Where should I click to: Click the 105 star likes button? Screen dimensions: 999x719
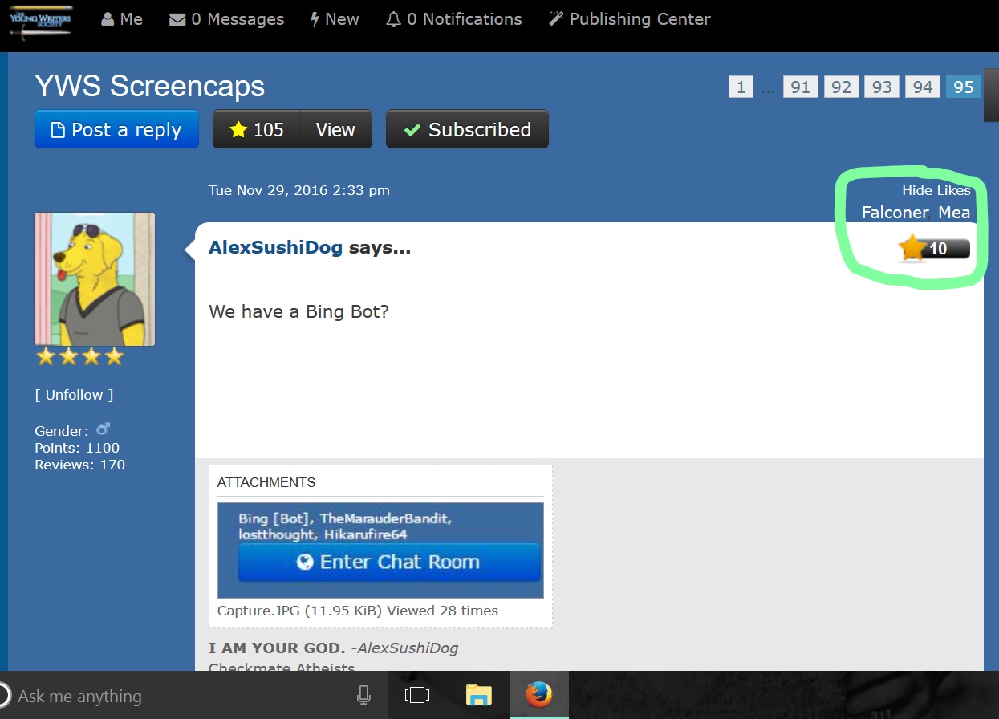(256, 129)
